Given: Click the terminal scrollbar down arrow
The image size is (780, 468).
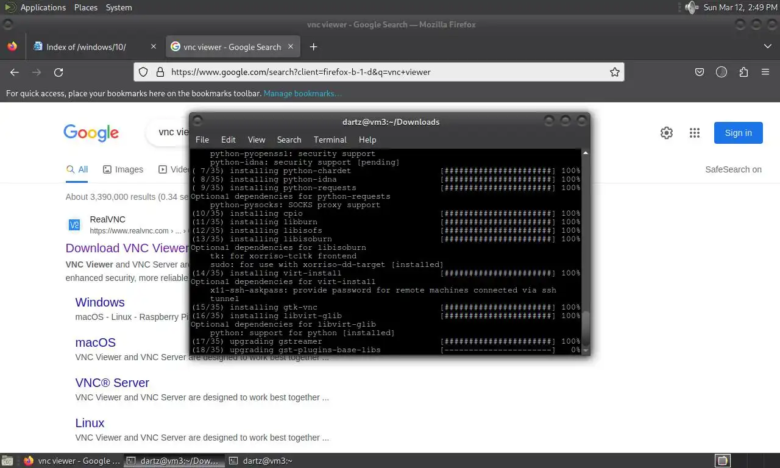Looking at the screenshot, I should [586, 350].
